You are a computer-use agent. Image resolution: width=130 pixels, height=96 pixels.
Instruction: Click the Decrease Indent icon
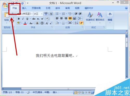coord(76,14)
